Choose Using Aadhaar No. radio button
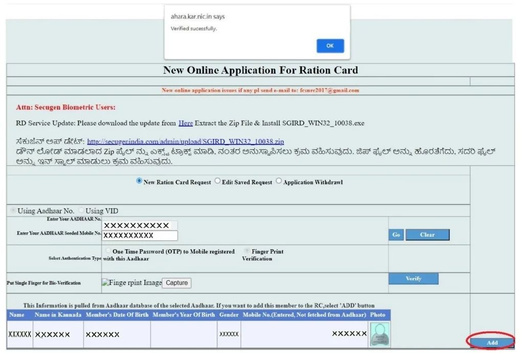The width and height of the screenshot is (524, 353). point(13,210)
